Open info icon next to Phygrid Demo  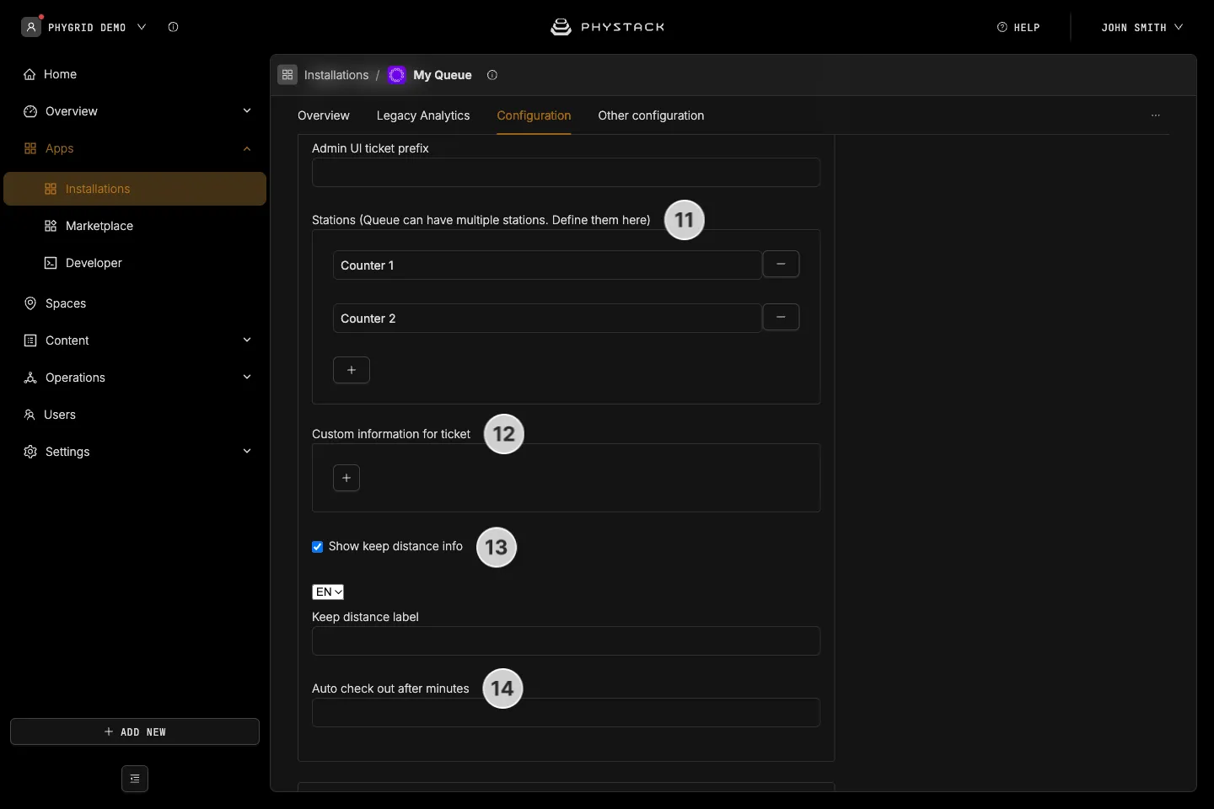click(173, 27)
